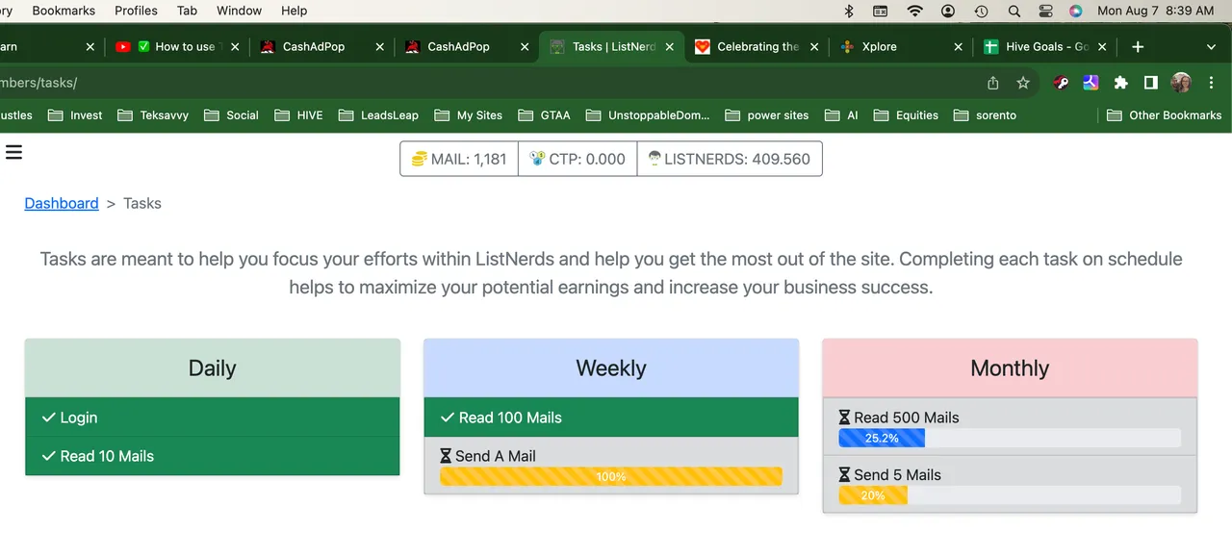Screen dimensions: 1232x557
Task: Click the date and time clock
Action: click(1156, 11)
